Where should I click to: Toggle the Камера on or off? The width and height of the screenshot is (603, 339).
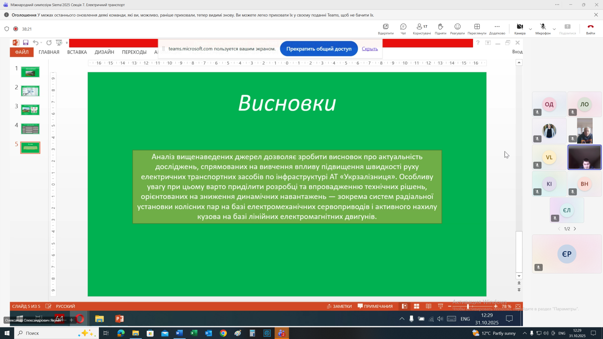(520, 27)
